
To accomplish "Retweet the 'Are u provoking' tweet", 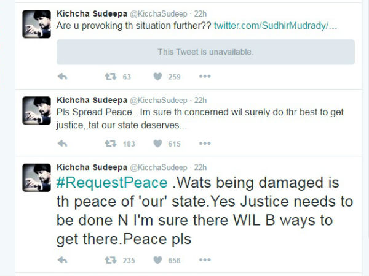I will 111,77.
